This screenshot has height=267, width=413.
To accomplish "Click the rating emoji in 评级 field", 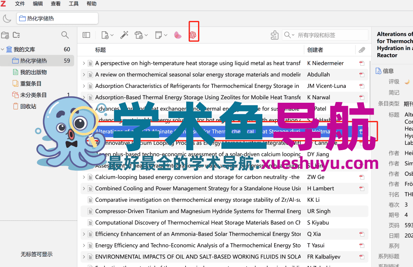I will click(x=407, y=81).
